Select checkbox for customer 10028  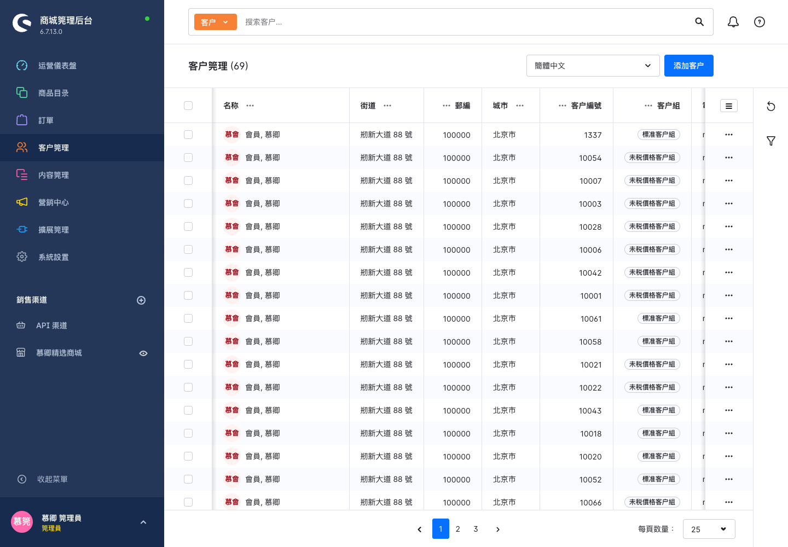pyautogui.click(x=188, y=226)
